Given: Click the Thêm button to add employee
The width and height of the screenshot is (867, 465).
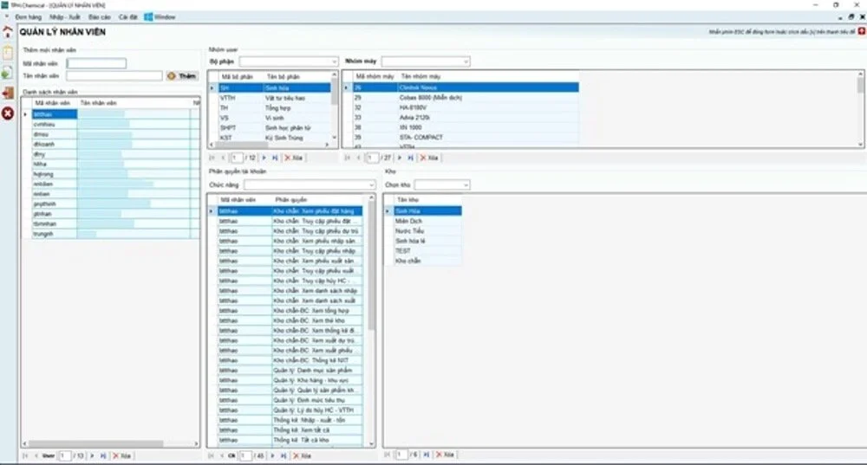Looking at the screenshot, I should click(x=182, y=75).
